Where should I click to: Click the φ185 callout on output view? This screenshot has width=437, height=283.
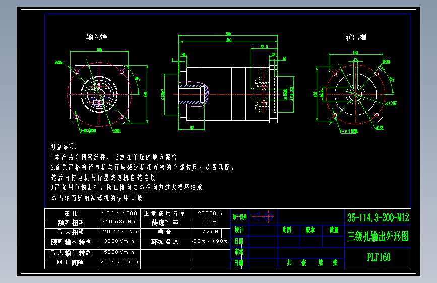tap(380, 128)
